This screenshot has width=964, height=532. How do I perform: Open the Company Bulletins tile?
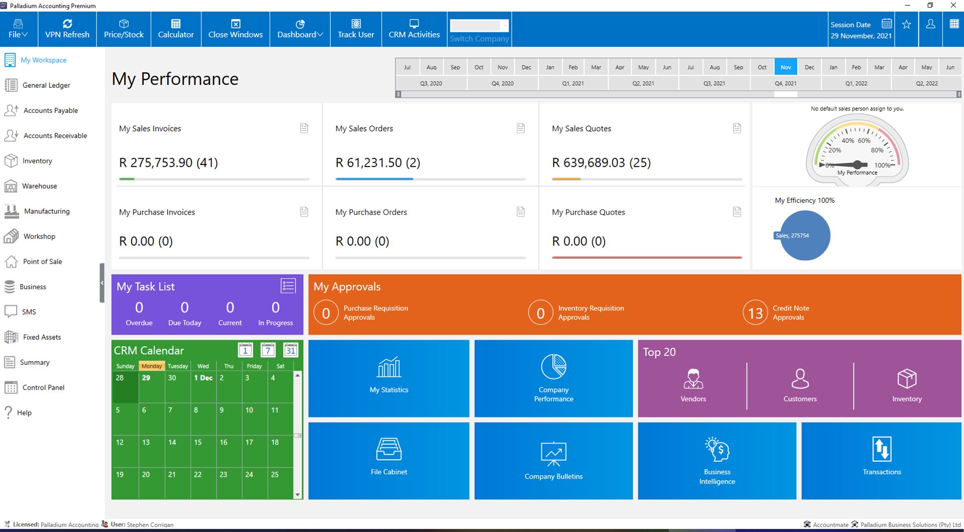pos(554,461)
